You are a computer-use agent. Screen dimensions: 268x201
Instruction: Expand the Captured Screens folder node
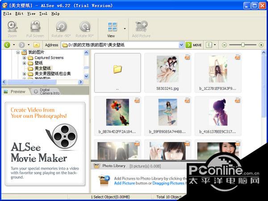point(24,58)
